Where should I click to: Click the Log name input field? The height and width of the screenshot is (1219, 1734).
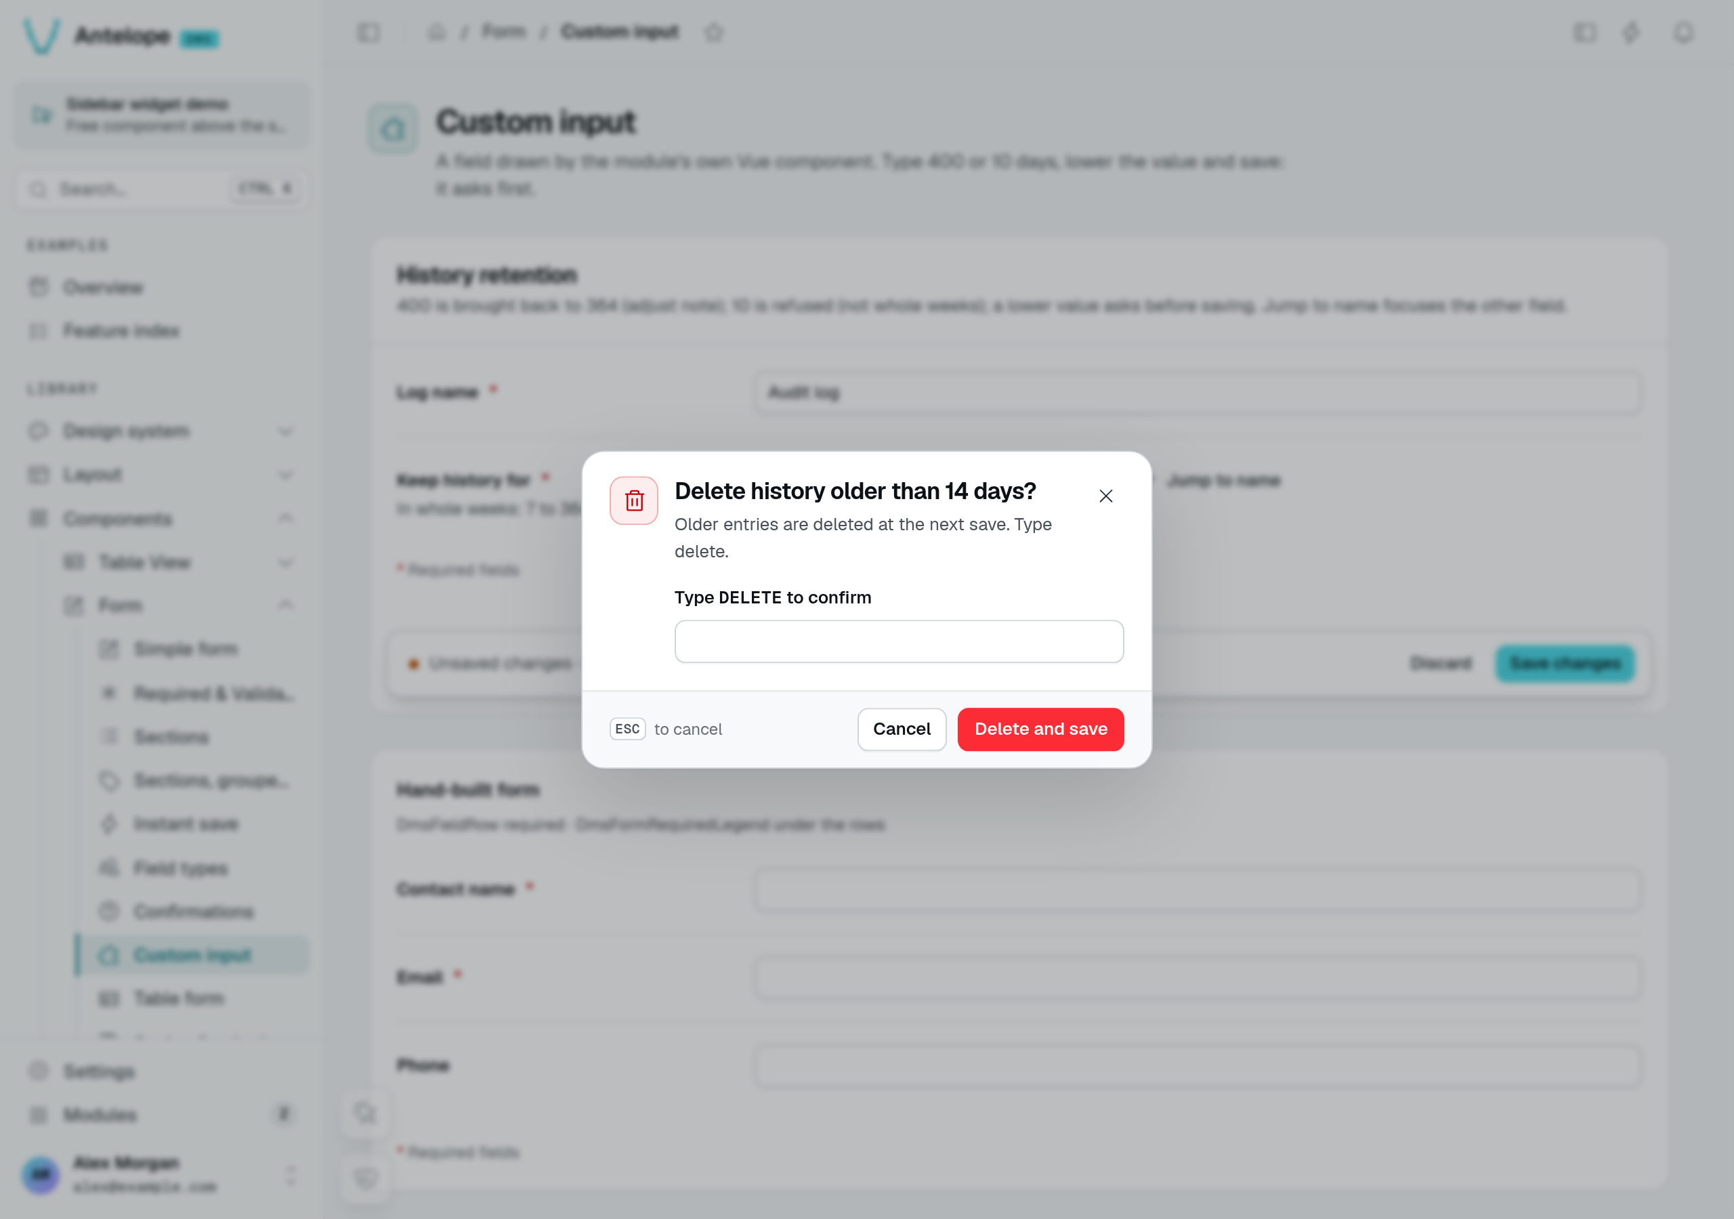(x=1197, y=392)
